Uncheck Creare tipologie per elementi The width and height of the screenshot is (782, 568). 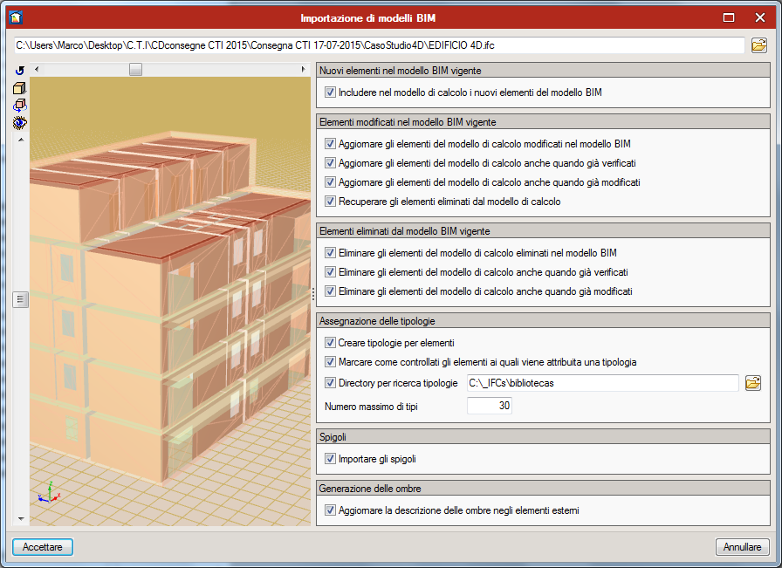(x=329, y=341)
